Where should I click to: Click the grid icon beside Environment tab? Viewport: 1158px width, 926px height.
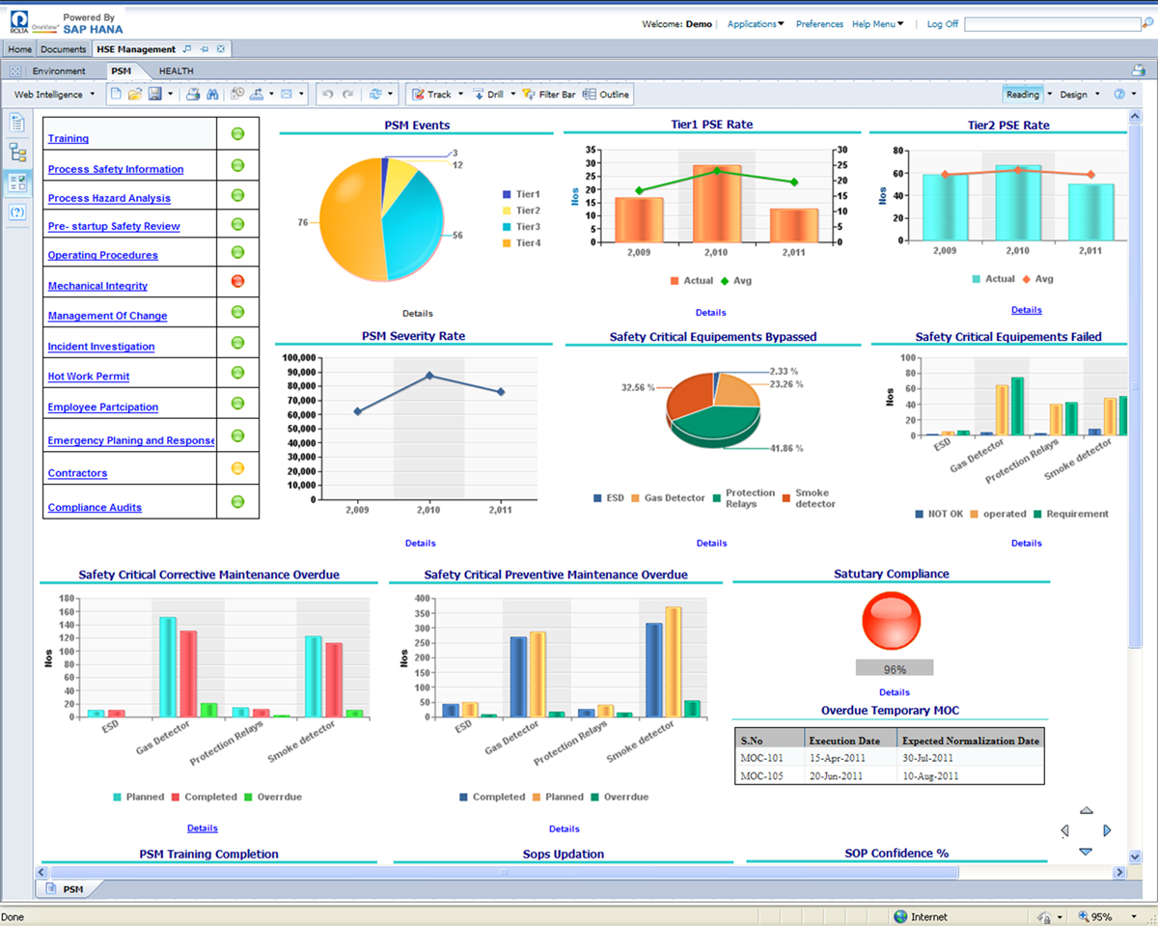[15, 71]
